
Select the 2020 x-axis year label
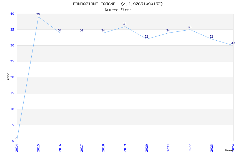click(147, 148)
